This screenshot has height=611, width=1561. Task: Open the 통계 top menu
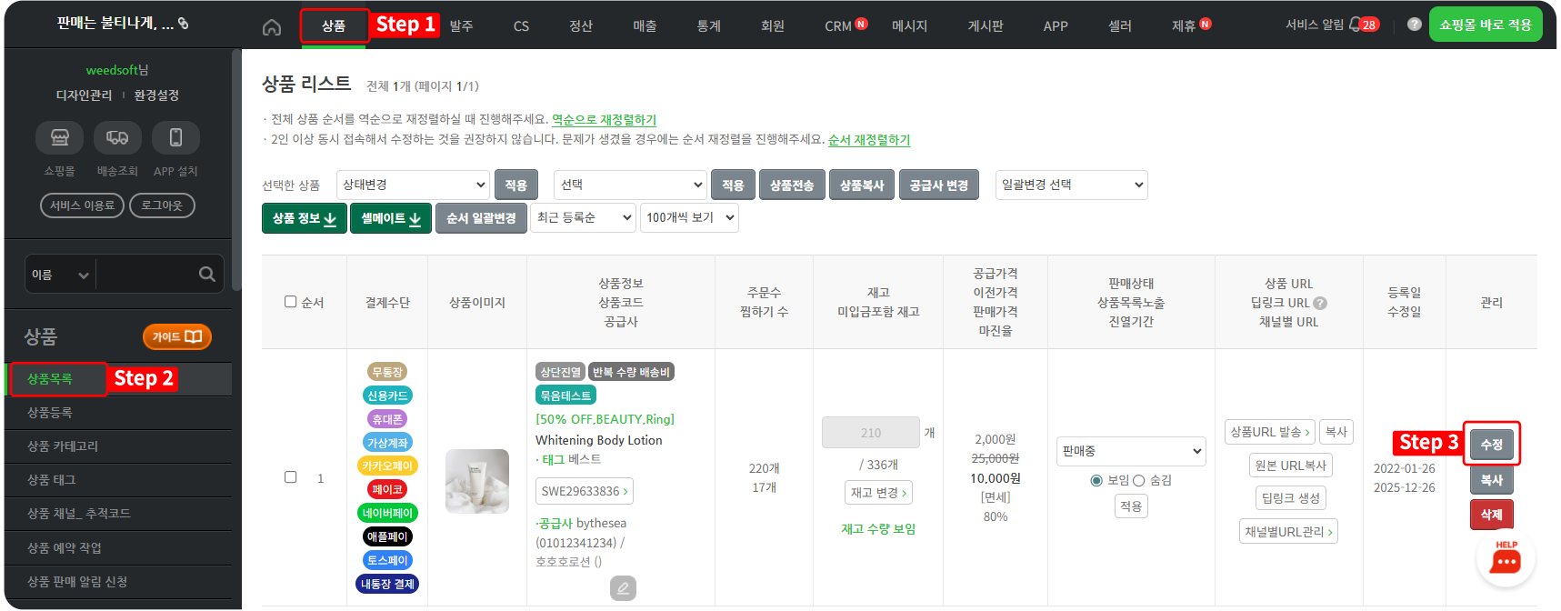(x=708, y=26)
